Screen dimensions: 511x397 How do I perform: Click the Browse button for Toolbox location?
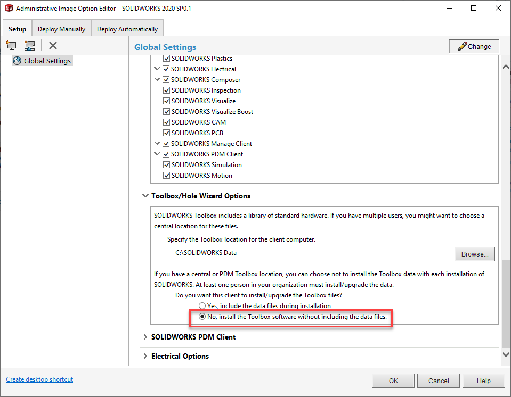[x=474, y=254]
